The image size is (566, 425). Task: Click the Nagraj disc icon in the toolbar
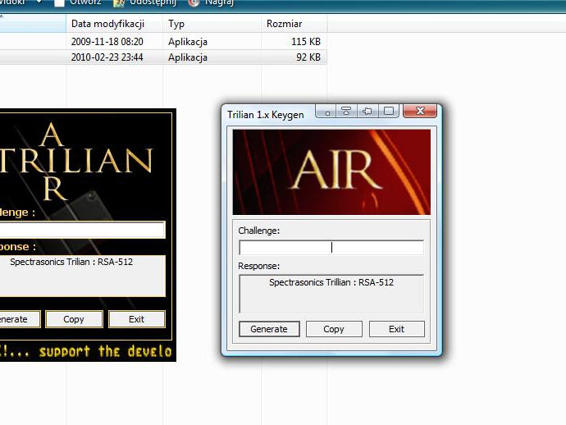pos(194,3)
